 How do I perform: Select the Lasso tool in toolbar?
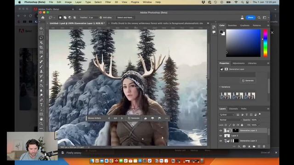pos(41,38)
